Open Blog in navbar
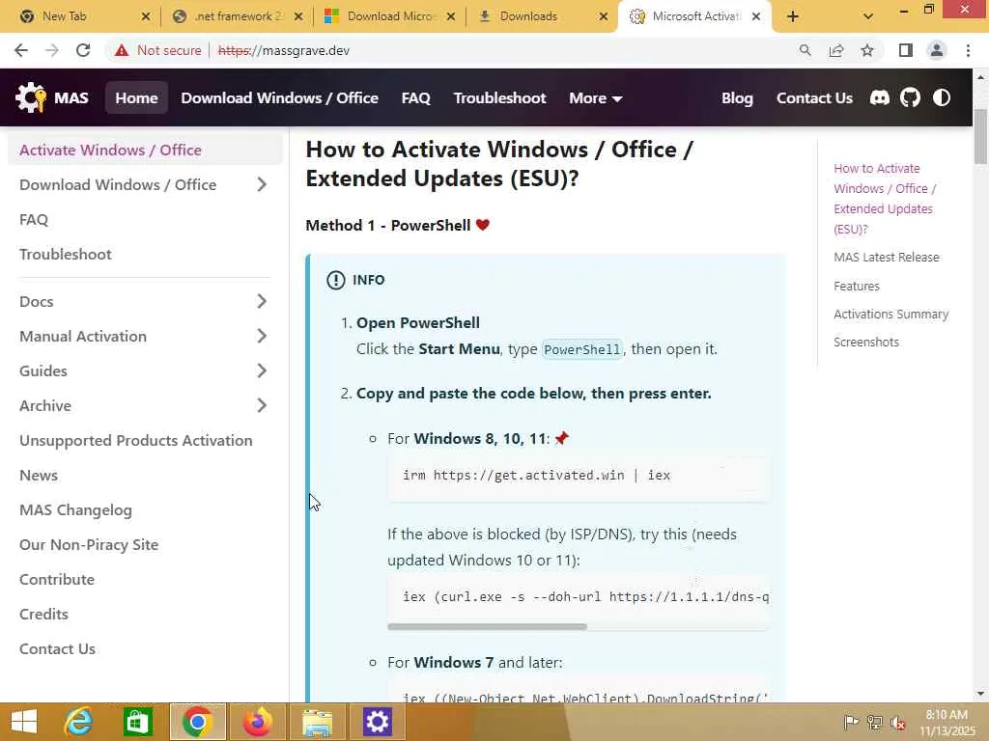Viewport: 989px width, 741px height. click(x=737, y=97)
